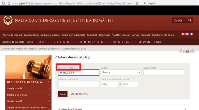
Task: Print the page using the printer icon
Action: coord(182,51)
